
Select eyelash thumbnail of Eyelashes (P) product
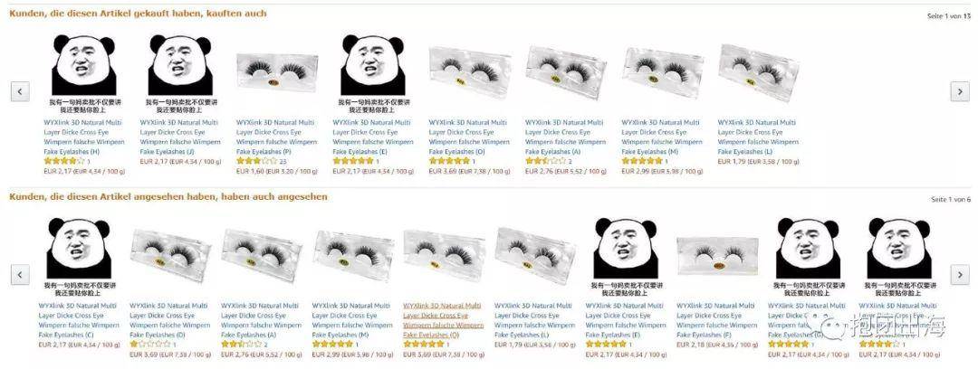pyautogui.click(x=277, y=72)
